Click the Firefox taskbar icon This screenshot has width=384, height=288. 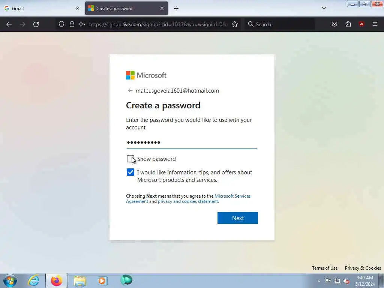(57, 280)
